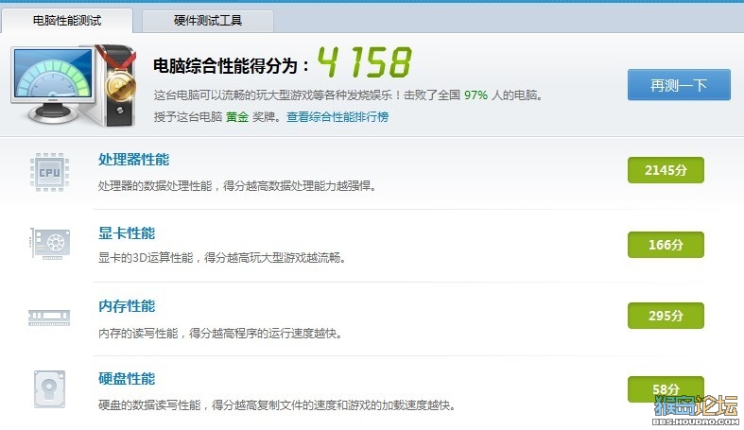Image resolution: width=744 pixels, height=430 pixels.
Task: Click the 电脑综合性能得分为 title
Action: point(231,66)
